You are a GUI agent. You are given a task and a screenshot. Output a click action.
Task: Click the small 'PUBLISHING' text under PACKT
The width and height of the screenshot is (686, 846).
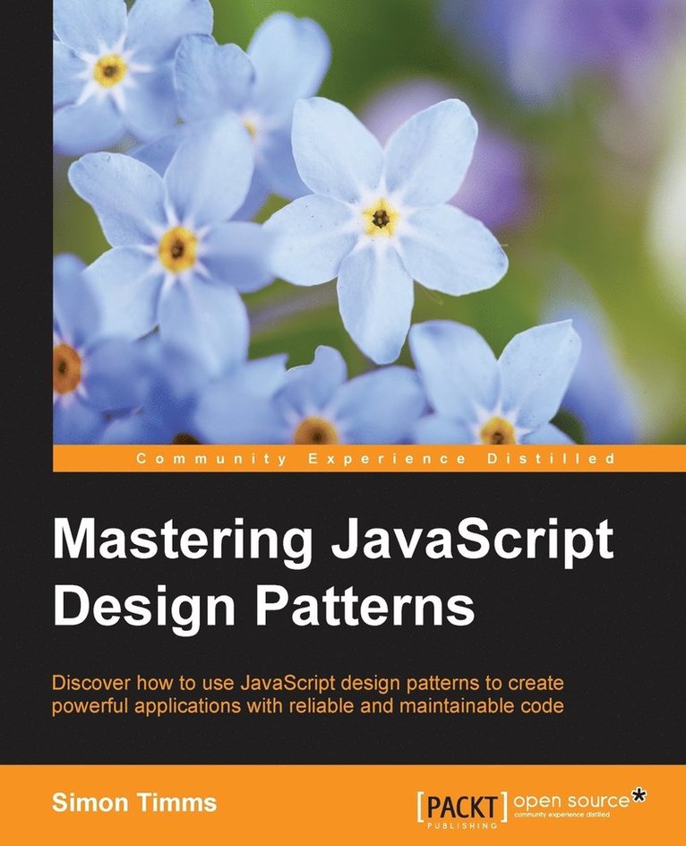[x=462, y=824]
